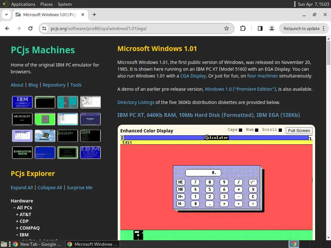Click the calculator 7 key
331x248 pixels.
pyautogui.click(x=195, y=182)
